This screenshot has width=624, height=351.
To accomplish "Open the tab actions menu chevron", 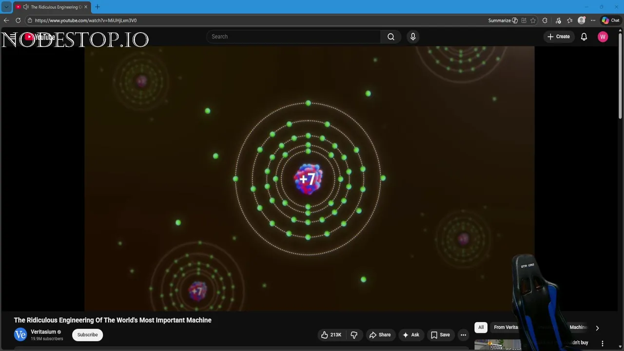I will 6,7.
